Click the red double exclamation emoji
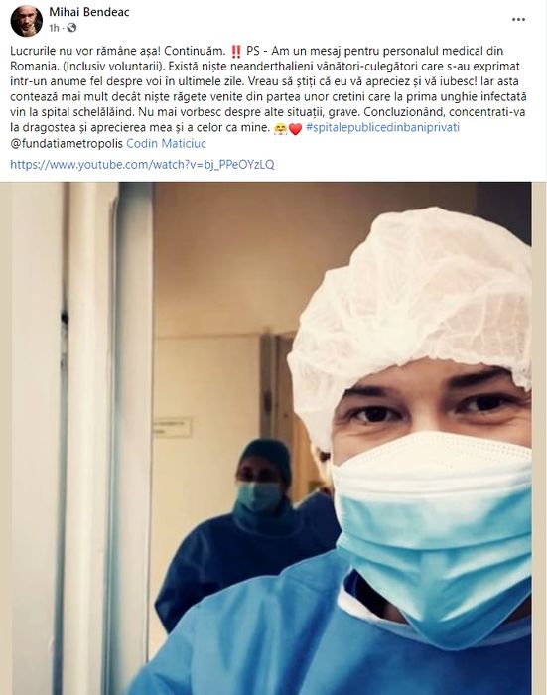547x695 pixels. [236, 52]
